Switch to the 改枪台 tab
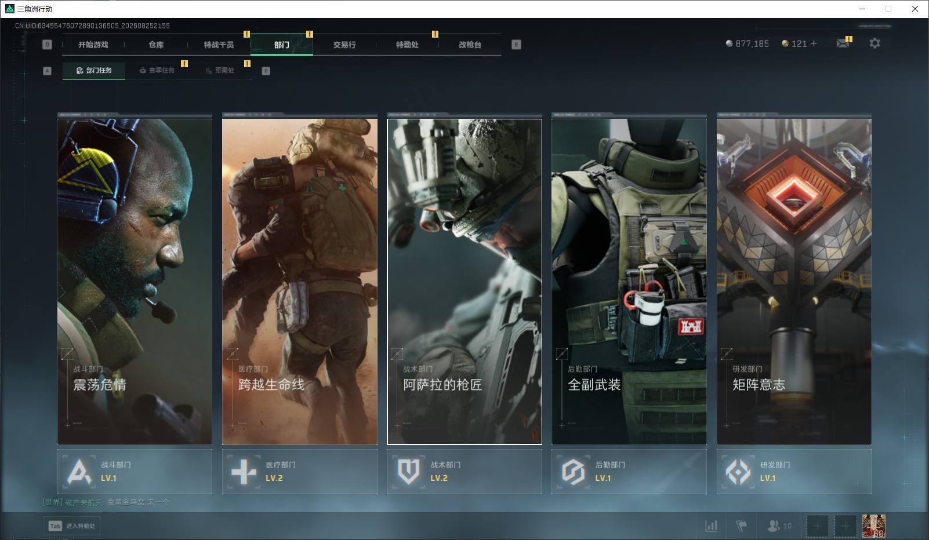Viewport: 929px width, 540px height. coord(470,45)
